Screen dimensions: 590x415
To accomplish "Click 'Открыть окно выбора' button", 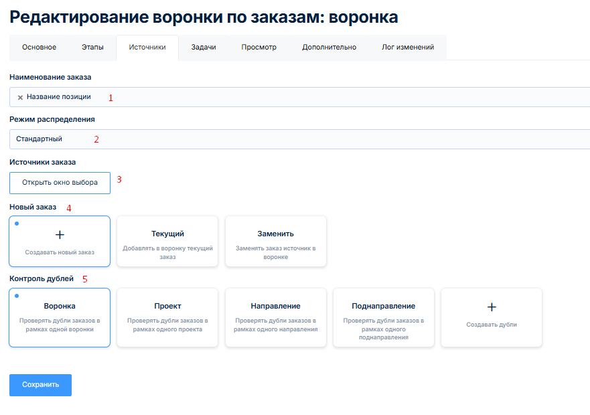I will (60, 183).
